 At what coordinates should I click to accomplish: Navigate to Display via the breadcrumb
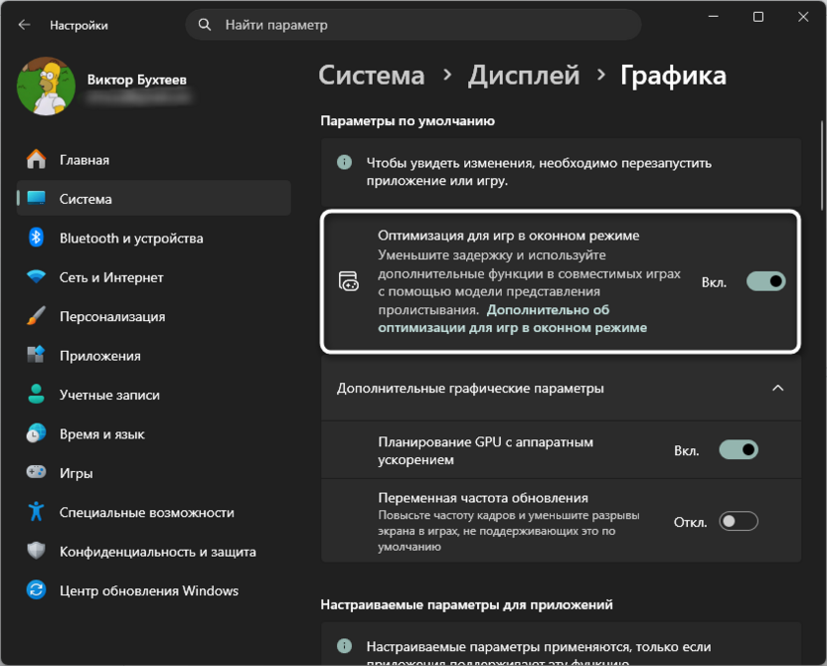tap(524, 75)
